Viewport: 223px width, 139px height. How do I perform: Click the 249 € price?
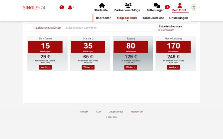tap(173, 57)
